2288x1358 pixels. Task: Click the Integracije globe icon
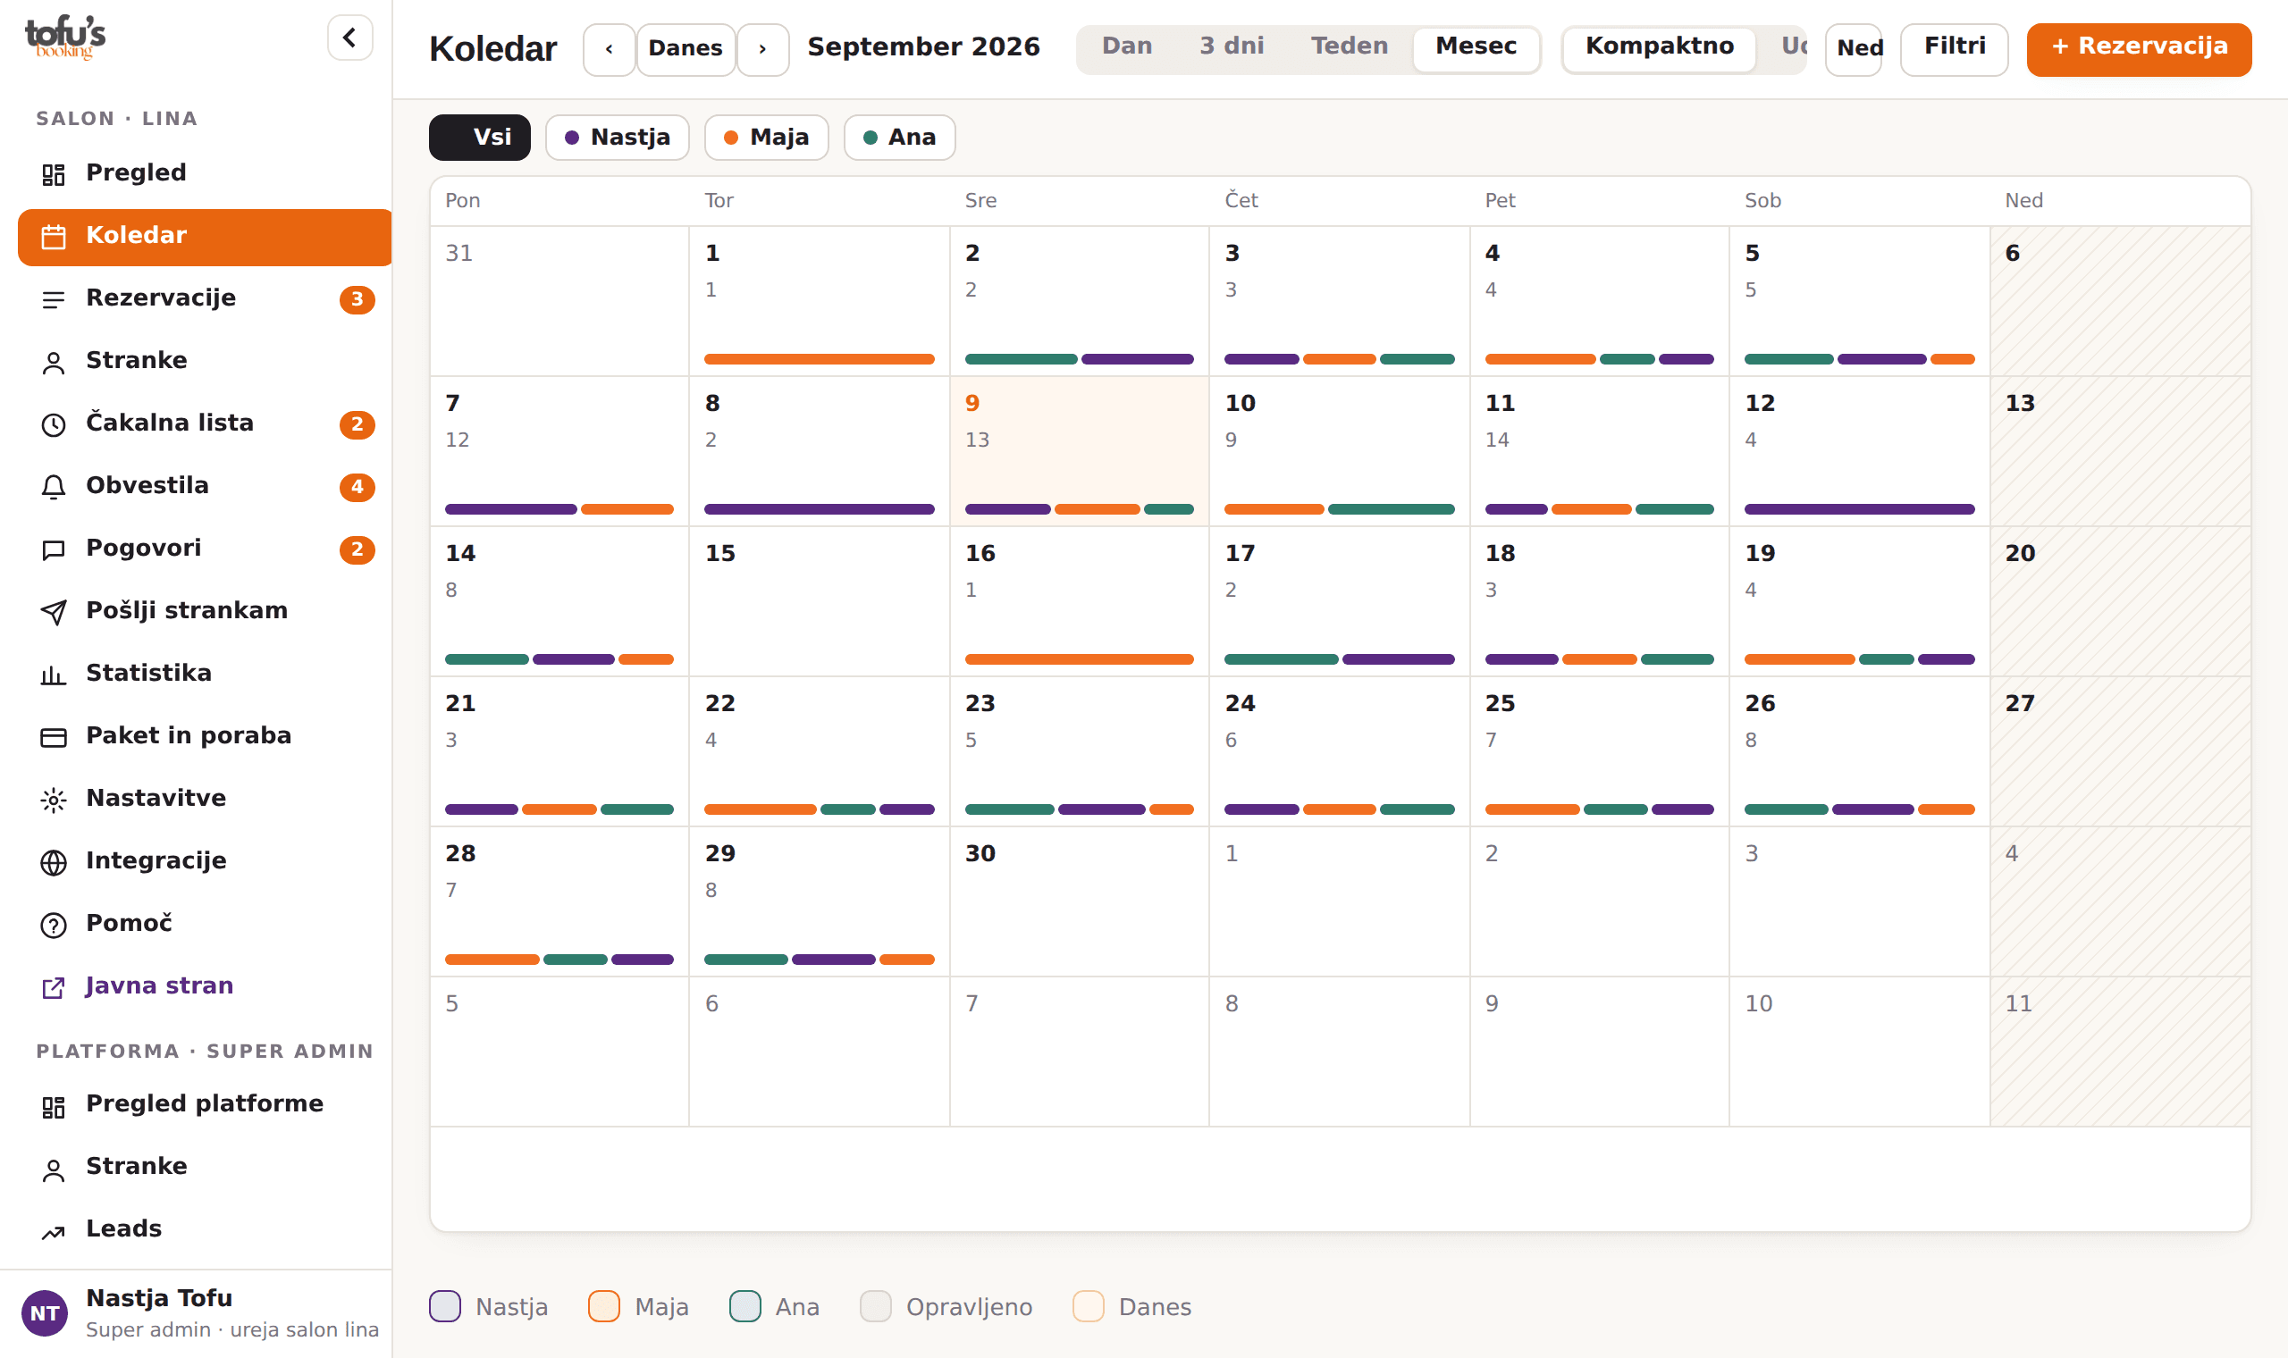click(53, 862)
